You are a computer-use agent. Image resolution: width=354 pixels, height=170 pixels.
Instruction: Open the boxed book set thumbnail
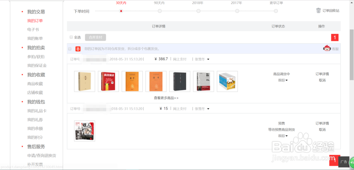pyautogui.click(x=227, y=81)
